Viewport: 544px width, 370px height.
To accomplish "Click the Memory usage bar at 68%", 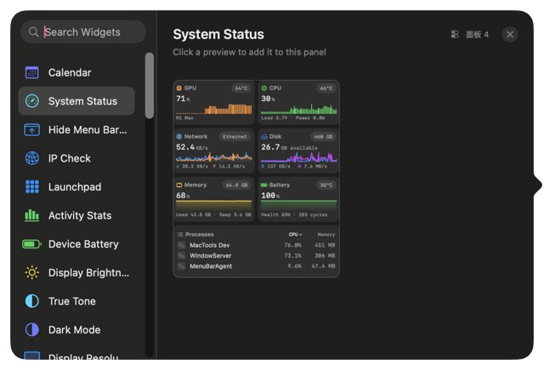I will [213, 206].
